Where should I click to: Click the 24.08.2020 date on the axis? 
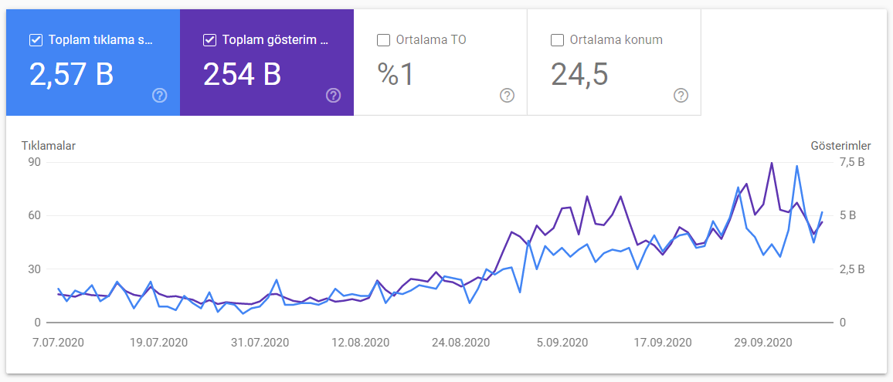point(461,343)
